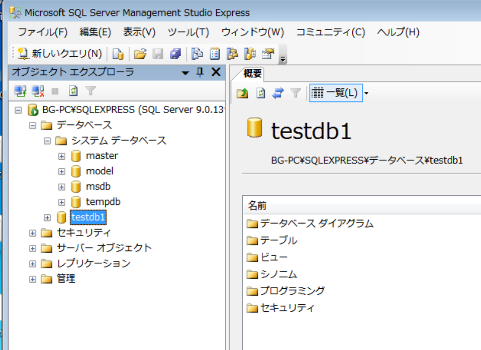Open the ファイル(F) menu

43,32
